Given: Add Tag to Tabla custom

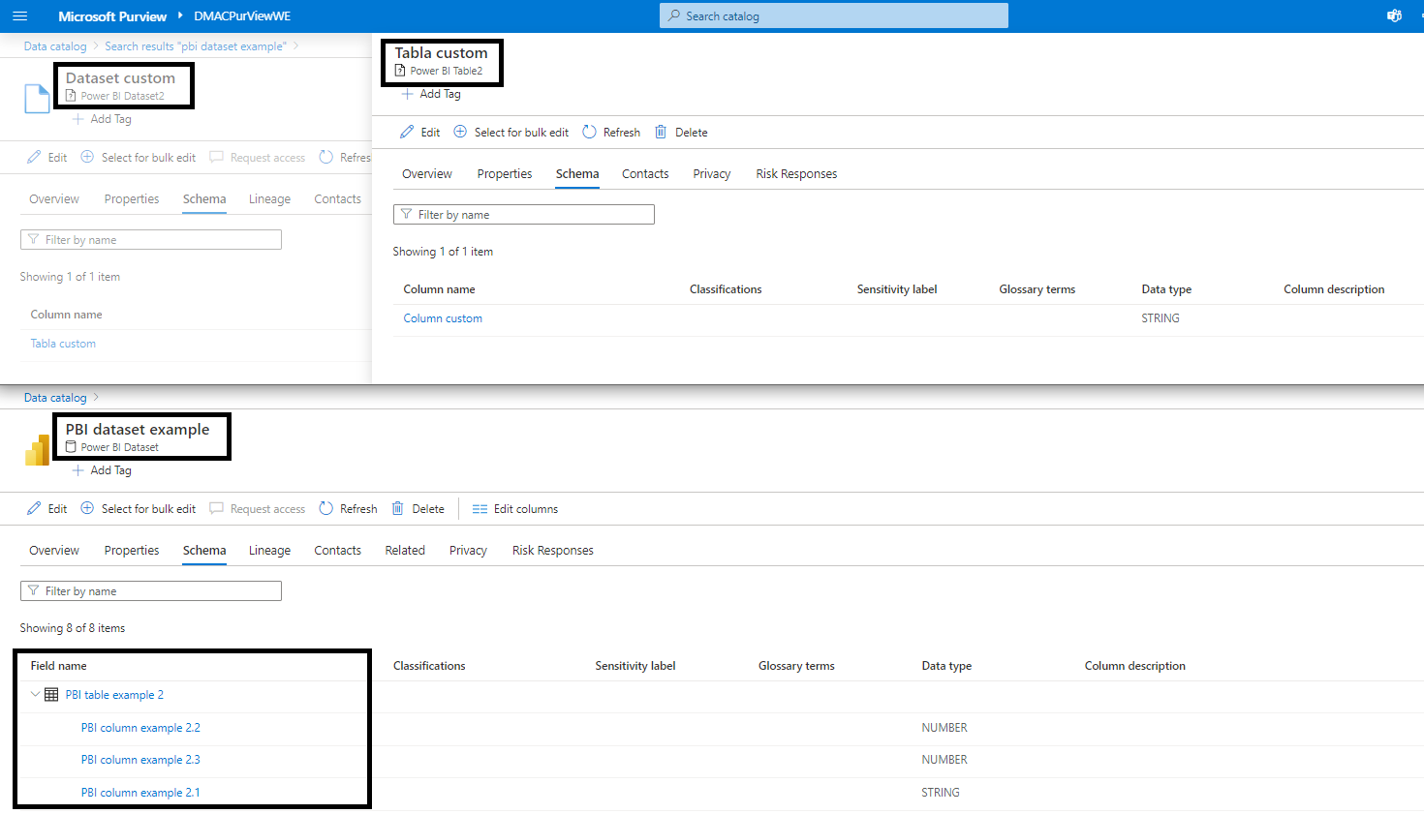Looking at the screenshot, I should pyautogui.click(x=431, y=94).
